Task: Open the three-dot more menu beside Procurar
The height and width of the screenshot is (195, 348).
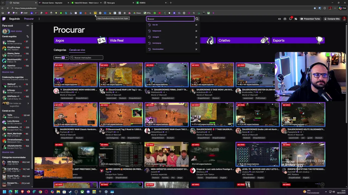Action: coord(39,19)
